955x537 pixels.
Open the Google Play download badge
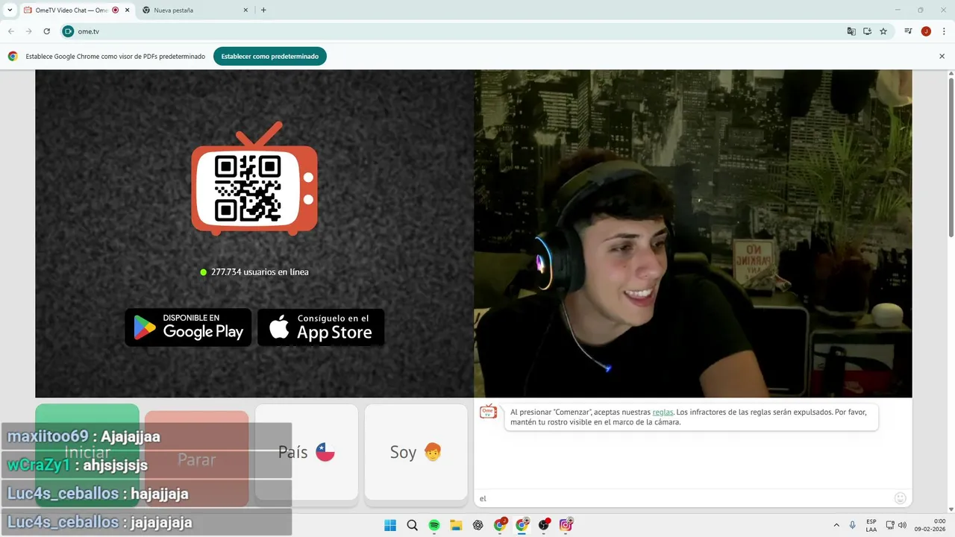tap(188, 327)
